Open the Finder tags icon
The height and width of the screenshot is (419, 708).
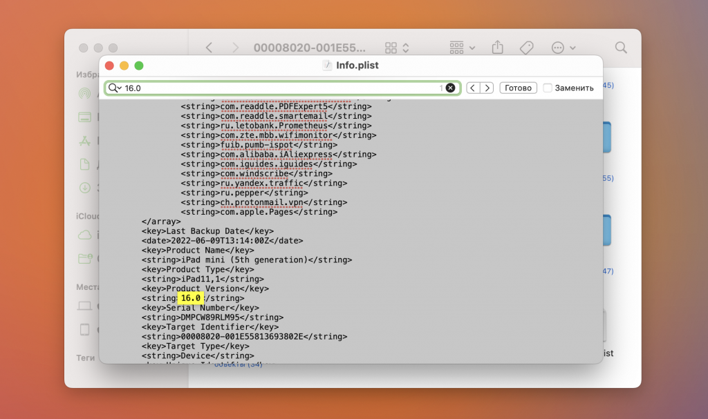click(x=526, y=48)
